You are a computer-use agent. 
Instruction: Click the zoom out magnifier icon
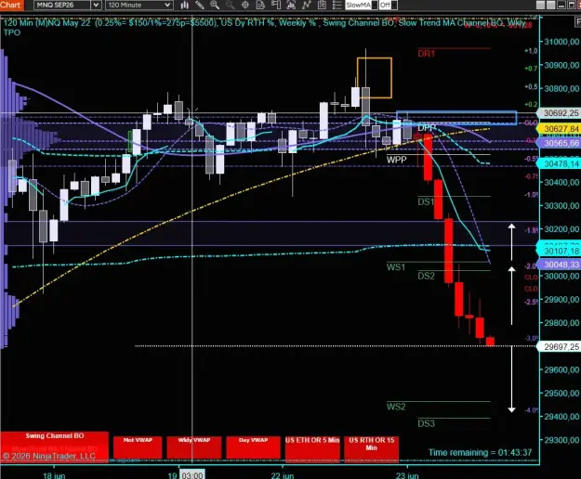point(231,5)
